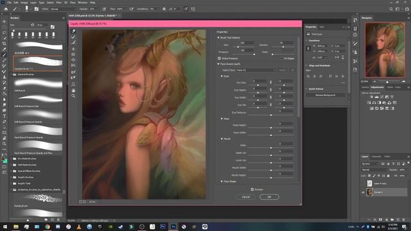This screenshot has width=411, height=231.
Task: Toggle Eye Tilt link icon
Action: (271, 105)
